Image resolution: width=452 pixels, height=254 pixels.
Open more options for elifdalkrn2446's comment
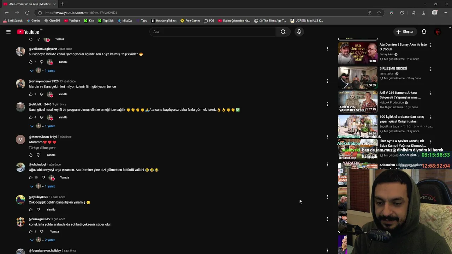click(327, 104)
